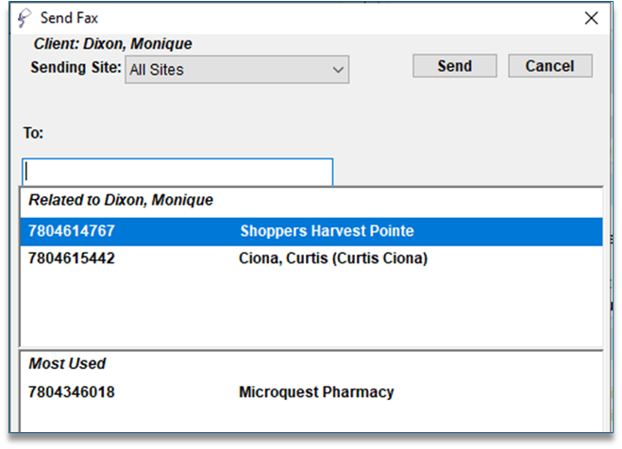
Task: Cancel the fax dialog
Action: pos(550,66)
